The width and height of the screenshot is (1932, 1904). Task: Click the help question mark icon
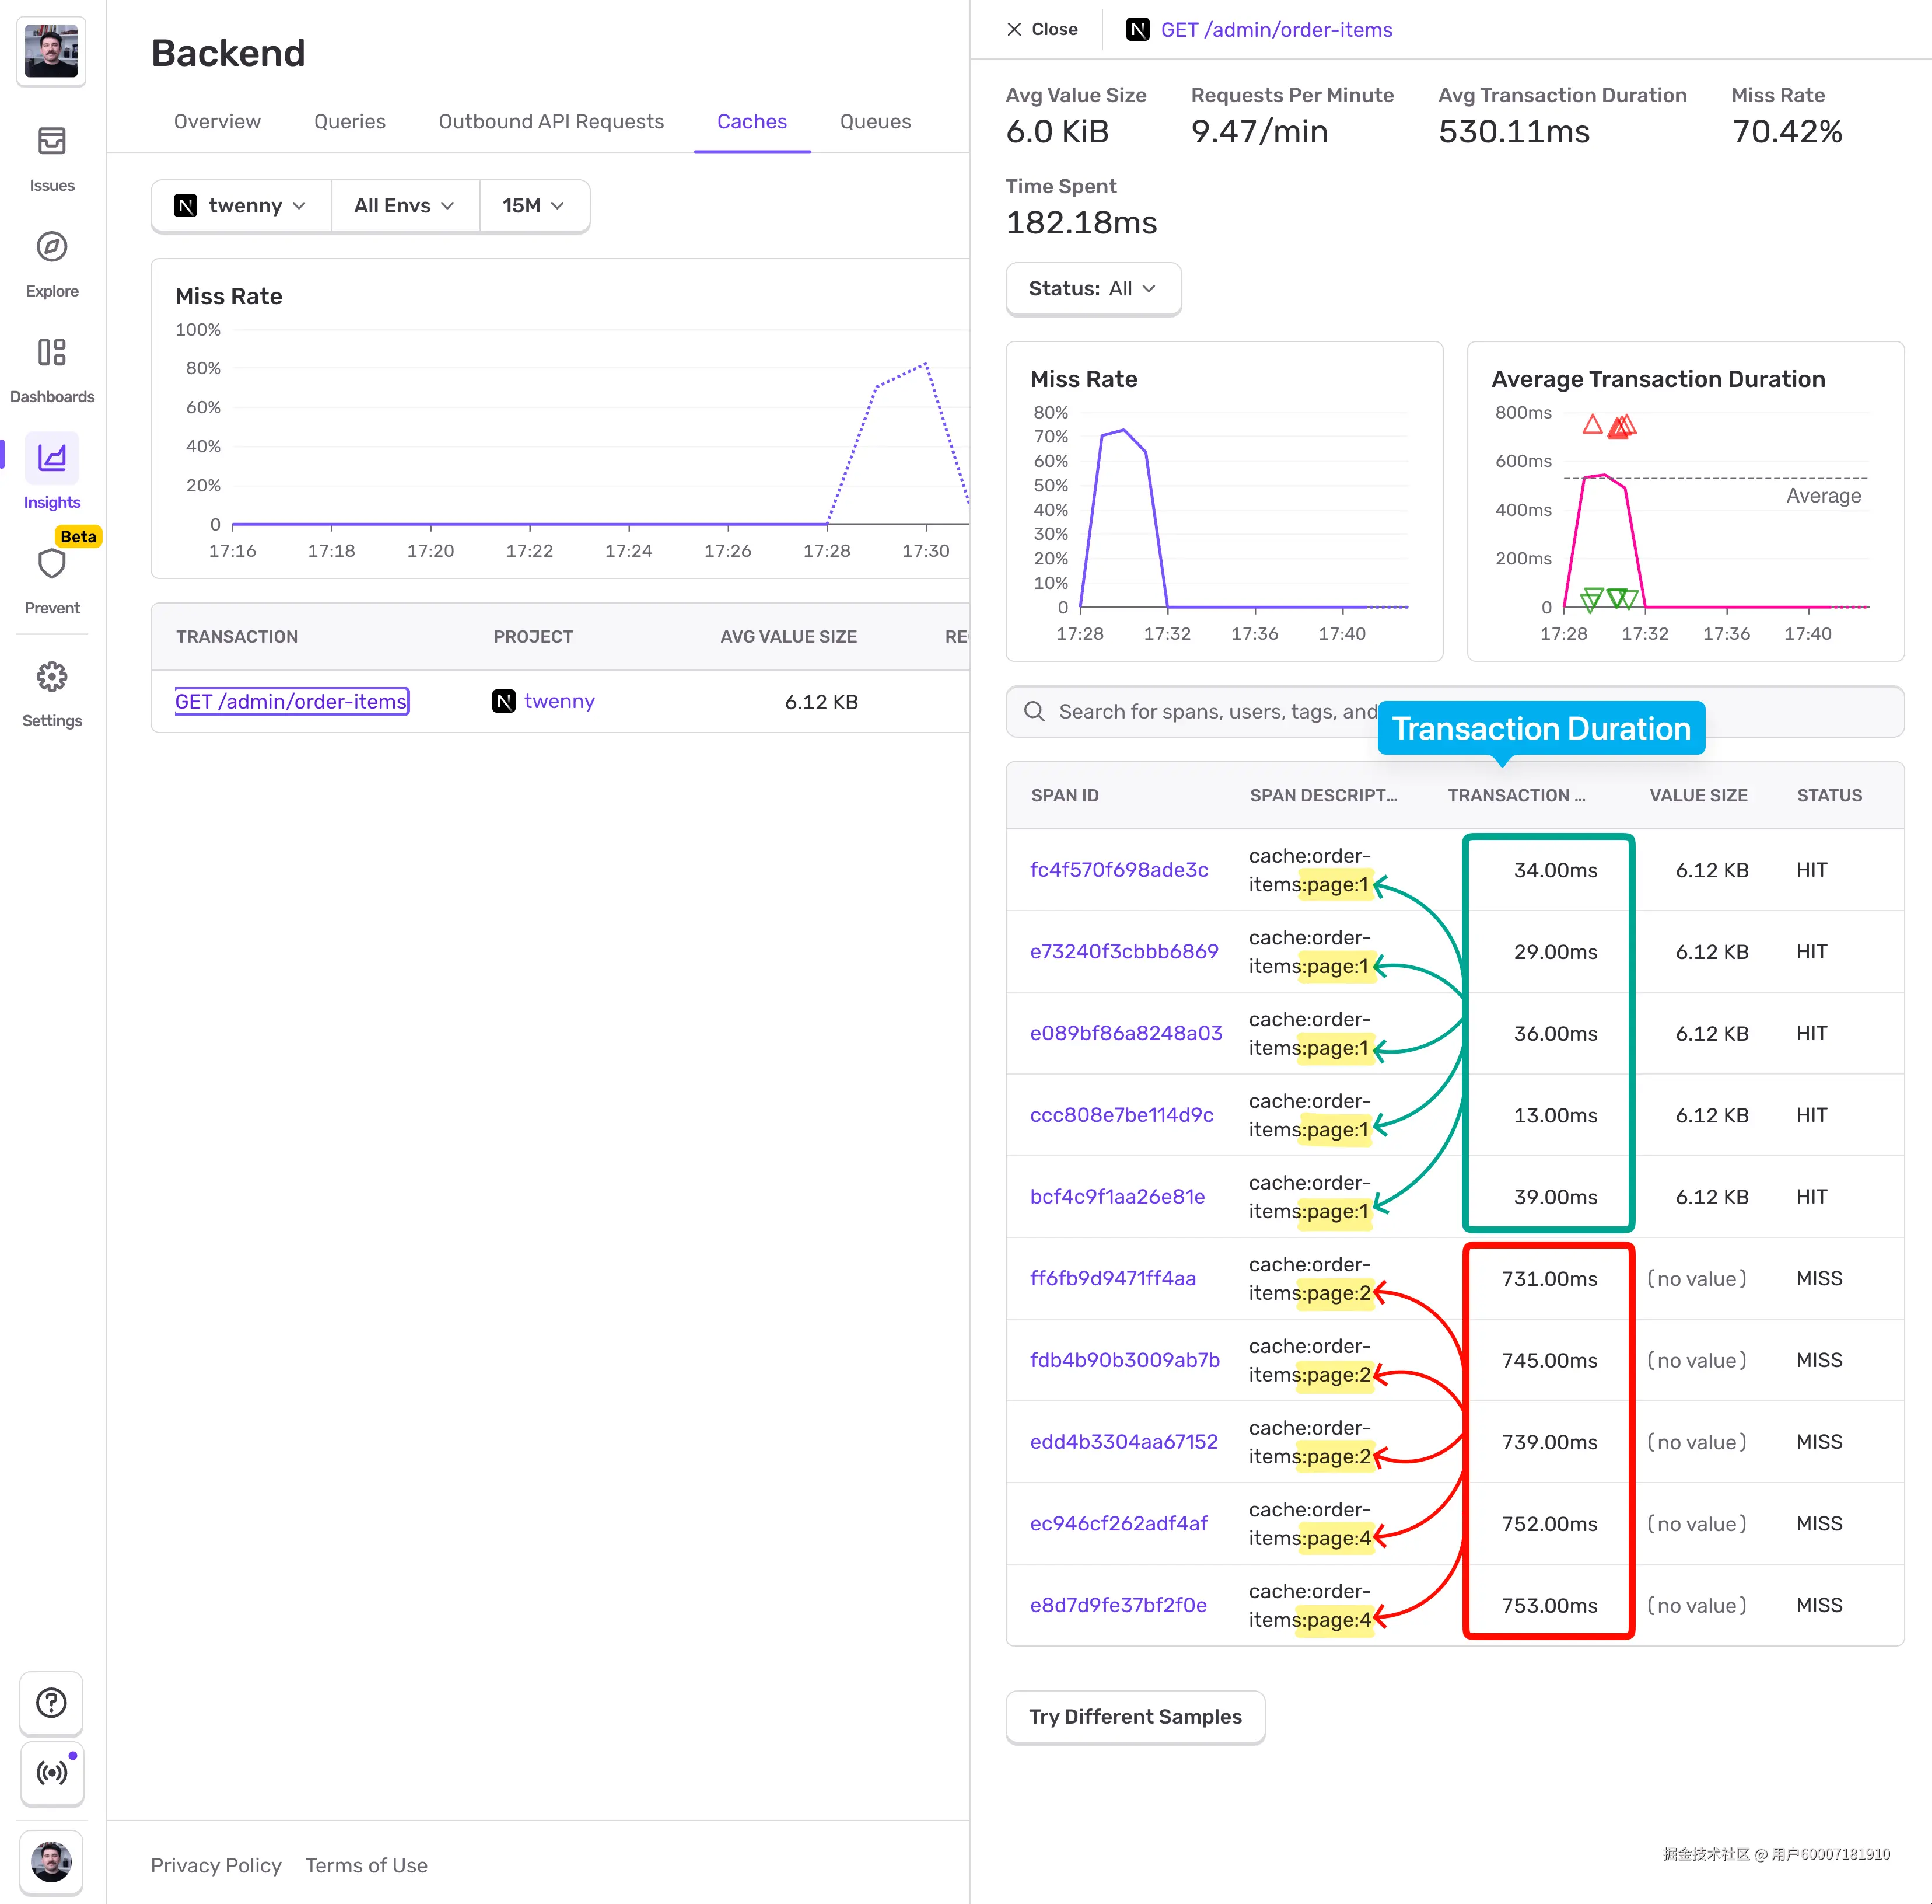(x=52, y=1702)
